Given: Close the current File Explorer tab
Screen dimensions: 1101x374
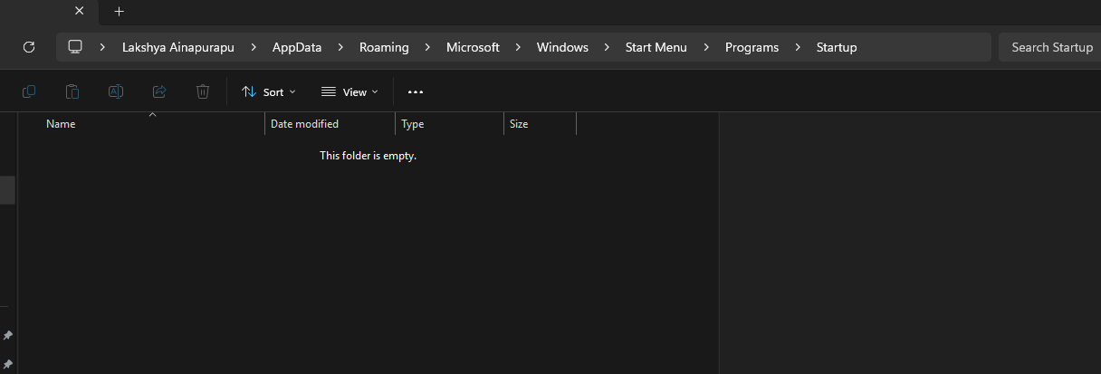Looking at the screenshot, I should [x=80, y=12].
